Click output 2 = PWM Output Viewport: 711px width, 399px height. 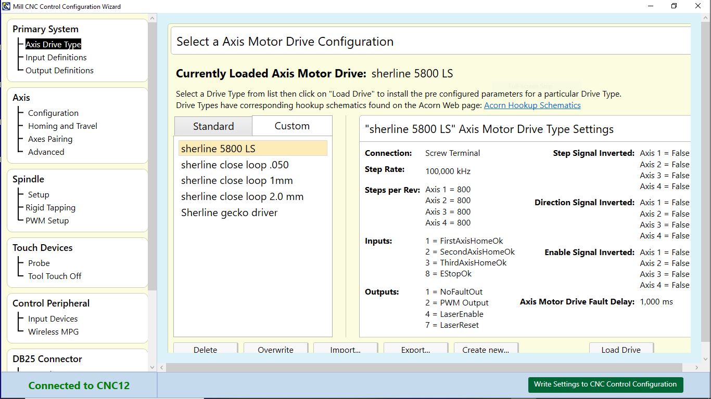(457, 303)
